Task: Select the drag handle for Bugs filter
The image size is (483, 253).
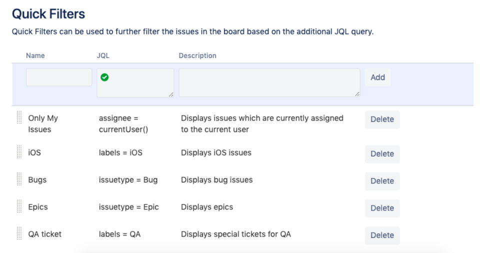Action: 19,179
